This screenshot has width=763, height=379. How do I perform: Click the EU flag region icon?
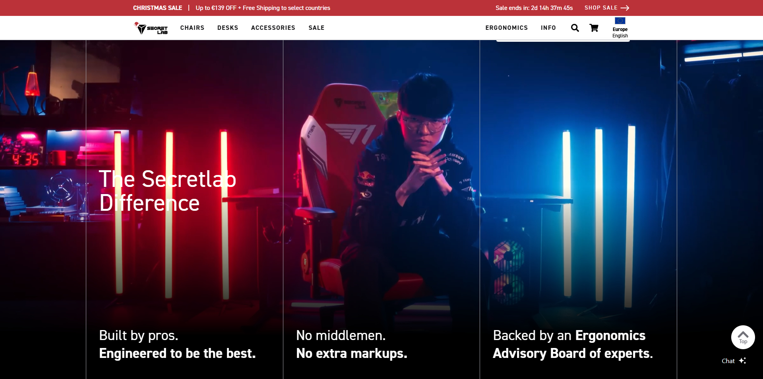point(620,21)
